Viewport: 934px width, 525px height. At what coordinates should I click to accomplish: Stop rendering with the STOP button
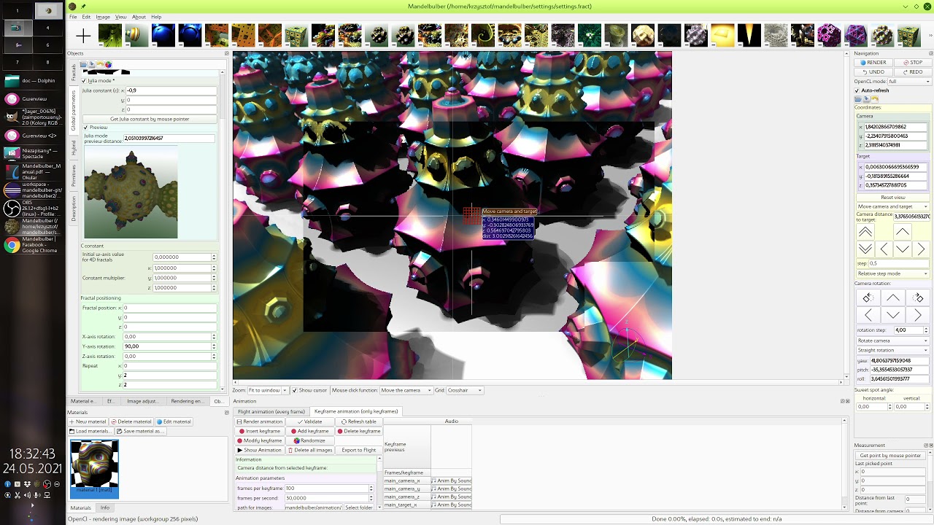913,63
